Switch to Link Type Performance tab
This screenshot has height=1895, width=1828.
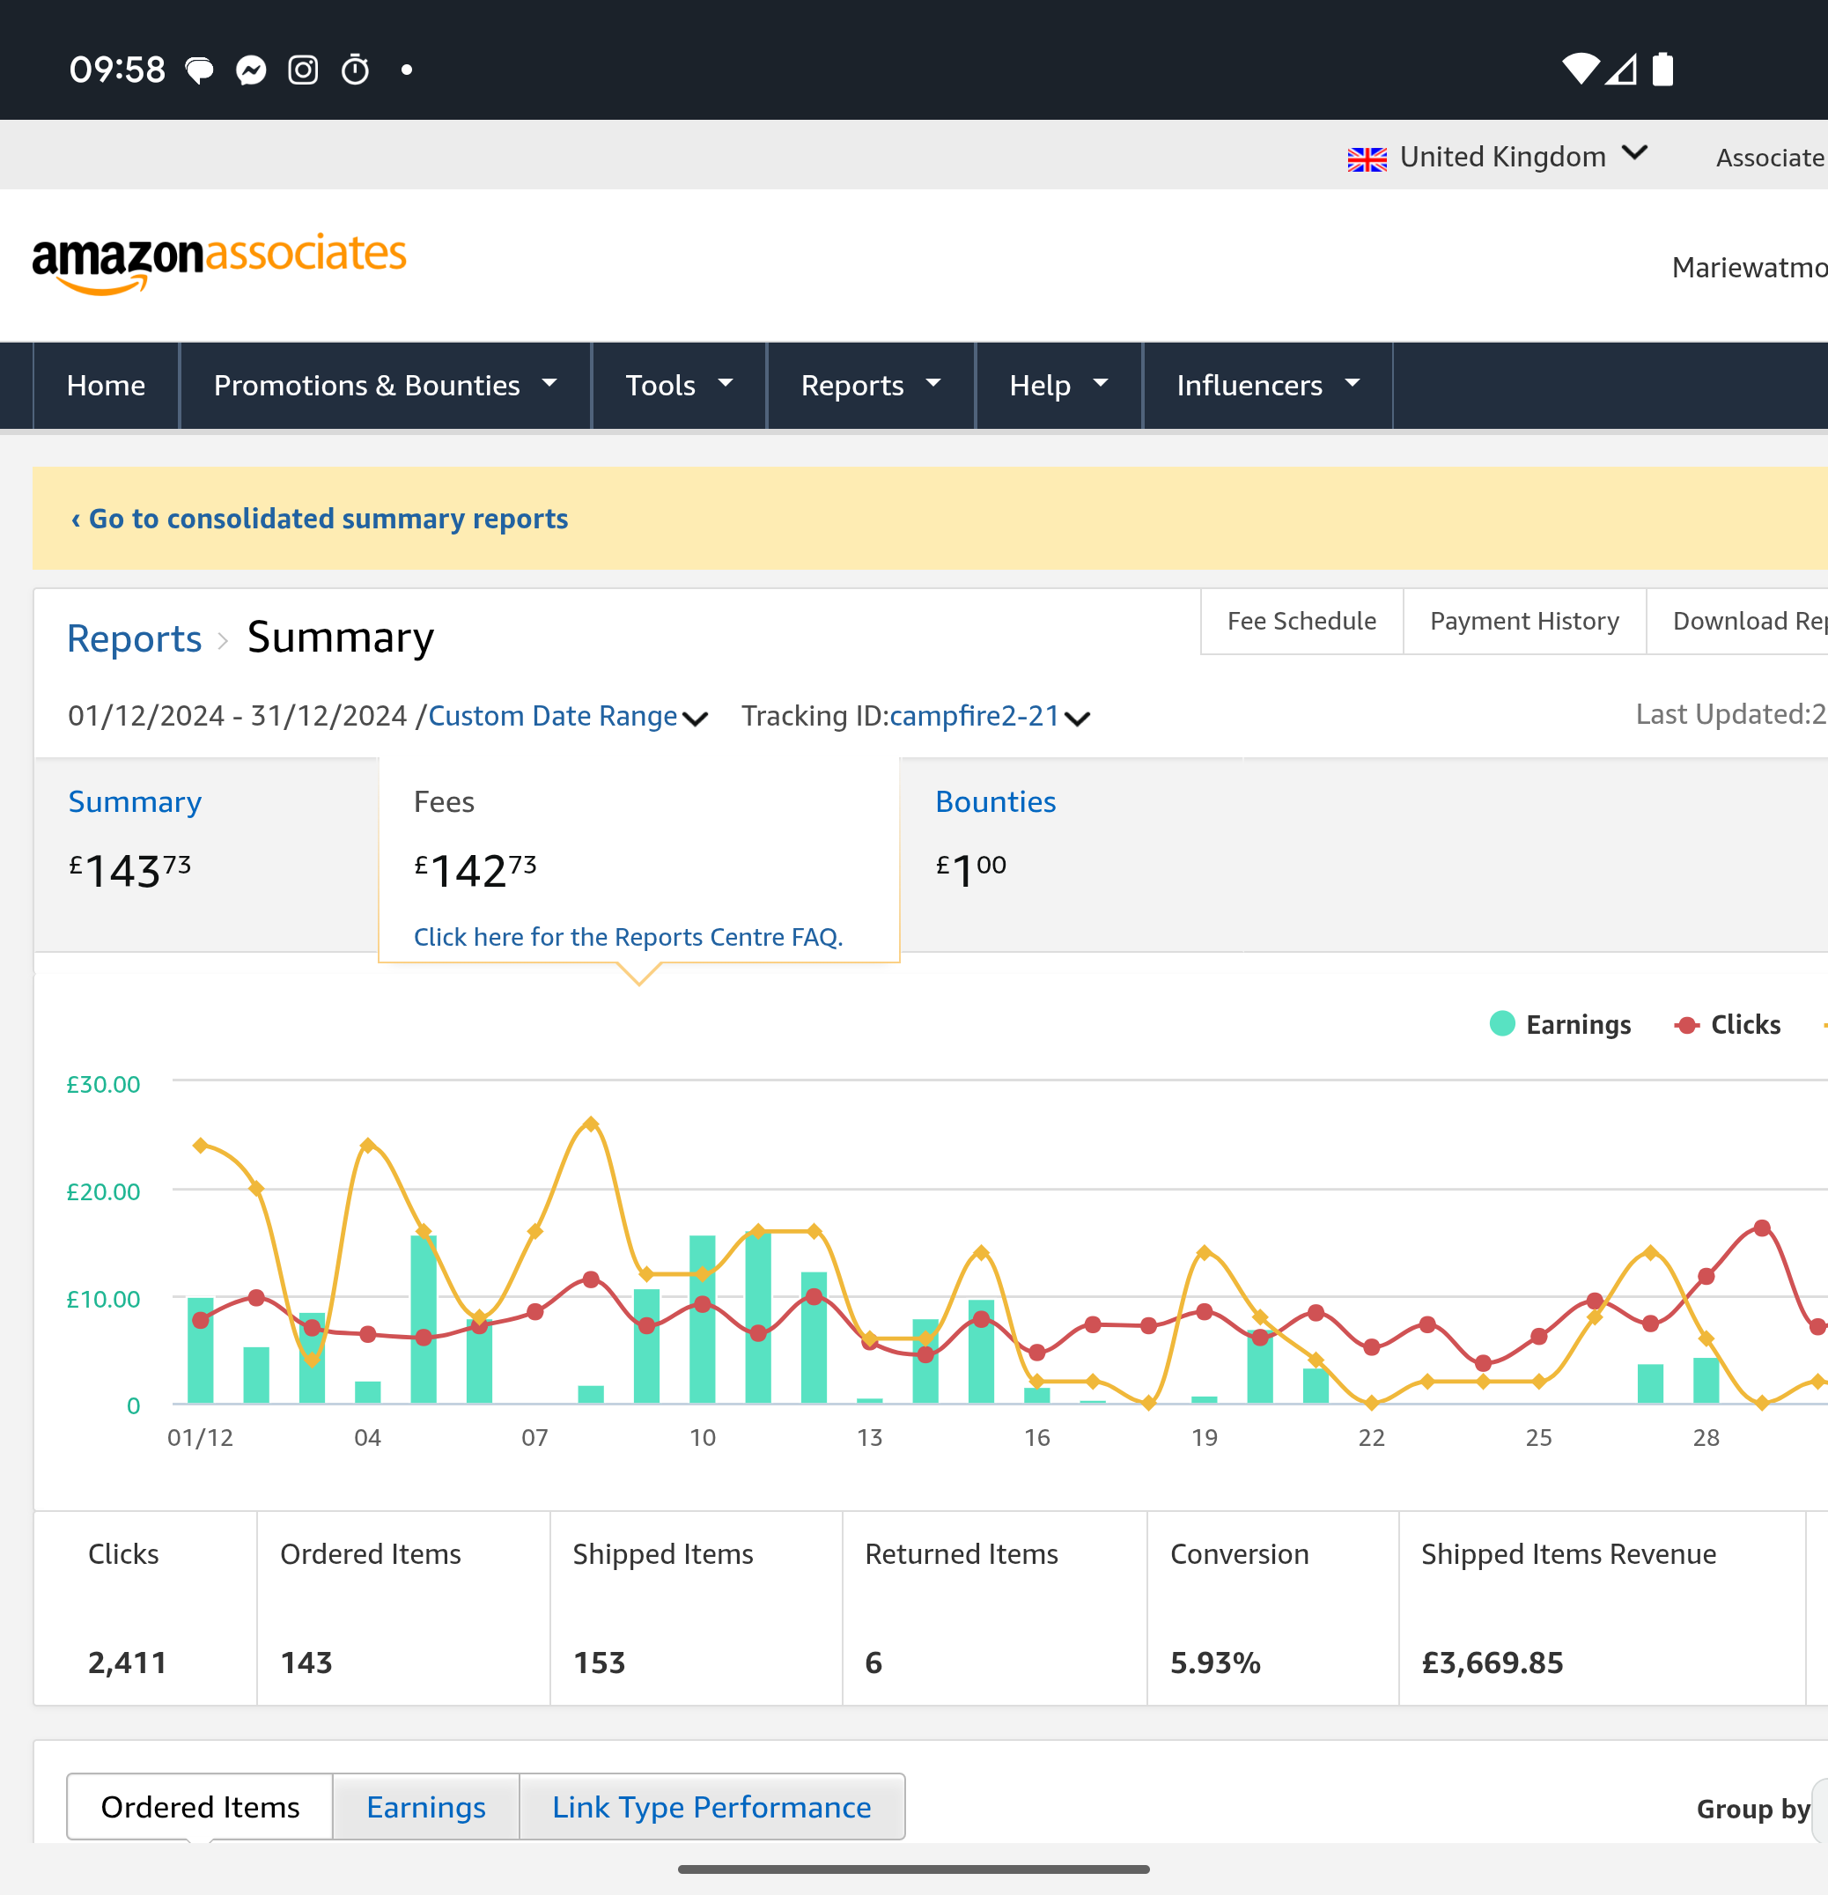[x=711, y=1807]
